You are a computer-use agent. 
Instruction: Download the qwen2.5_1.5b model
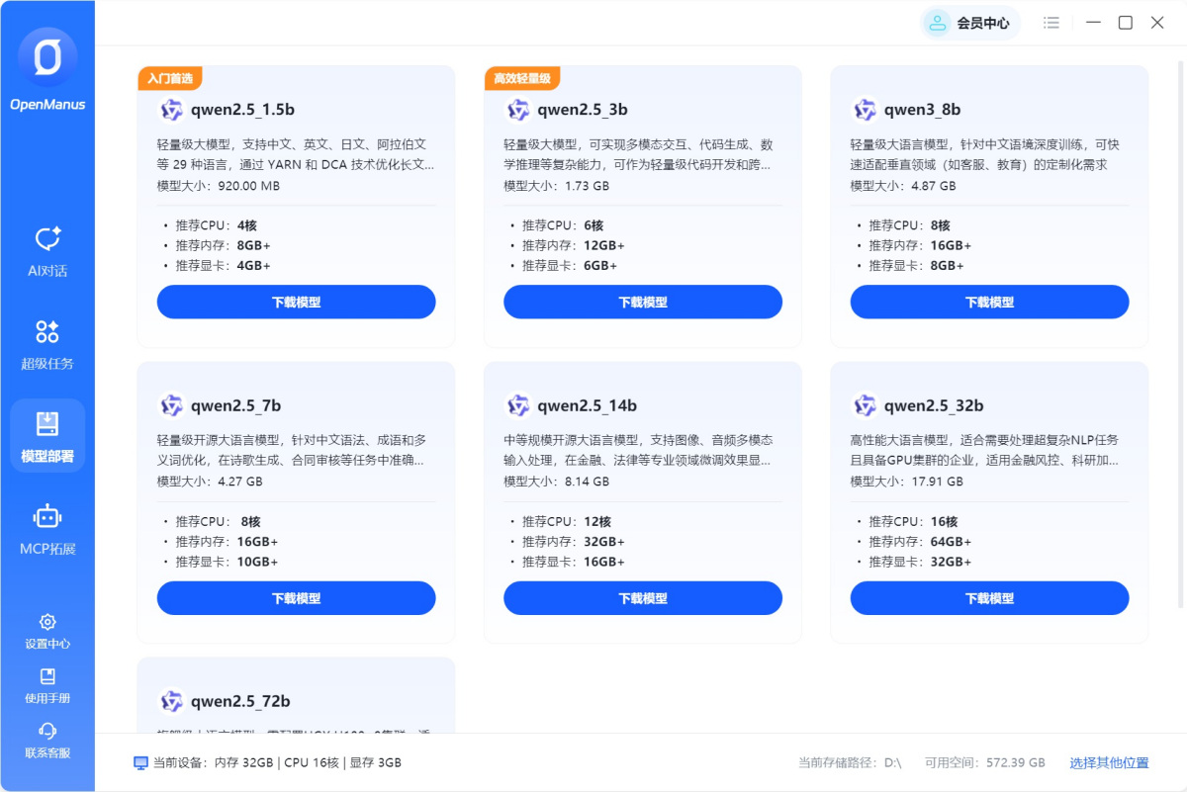point(296,302)
